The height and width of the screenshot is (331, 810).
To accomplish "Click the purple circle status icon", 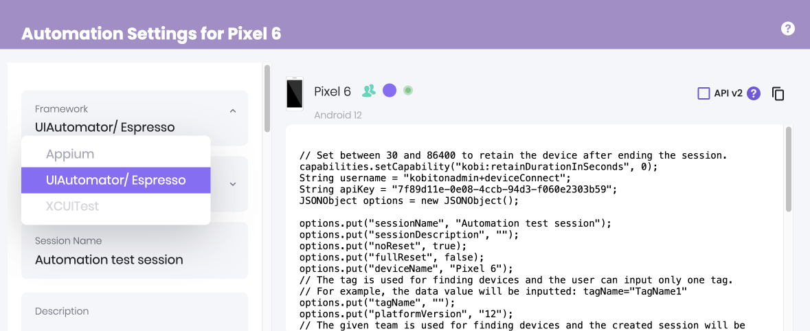I will click(x=390, y=91).
